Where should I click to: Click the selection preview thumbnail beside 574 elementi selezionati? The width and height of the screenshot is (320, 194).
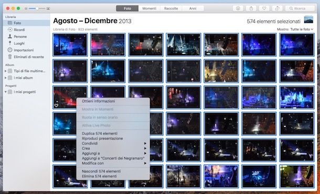coord(308,19)
